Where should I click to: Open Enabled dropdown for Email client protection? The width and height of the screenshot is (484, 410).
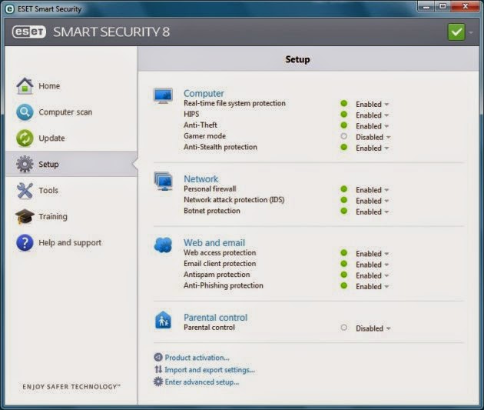click(372, 265)
